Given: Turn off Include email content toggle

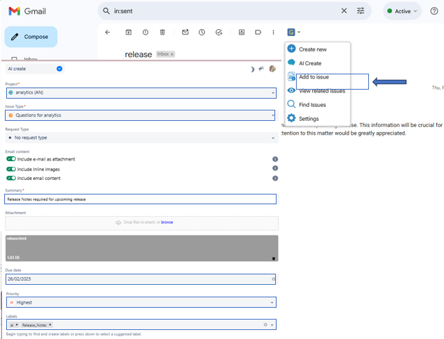Looking at the screenshot, I should 11,179.
